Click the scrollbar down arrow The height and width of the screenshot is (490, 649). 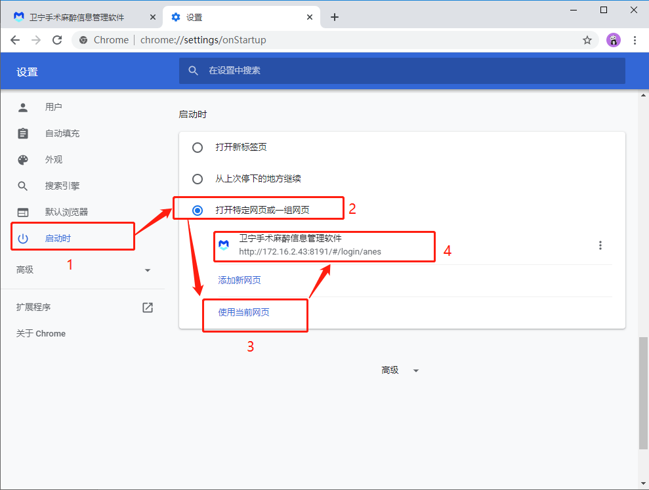point(643,483)
